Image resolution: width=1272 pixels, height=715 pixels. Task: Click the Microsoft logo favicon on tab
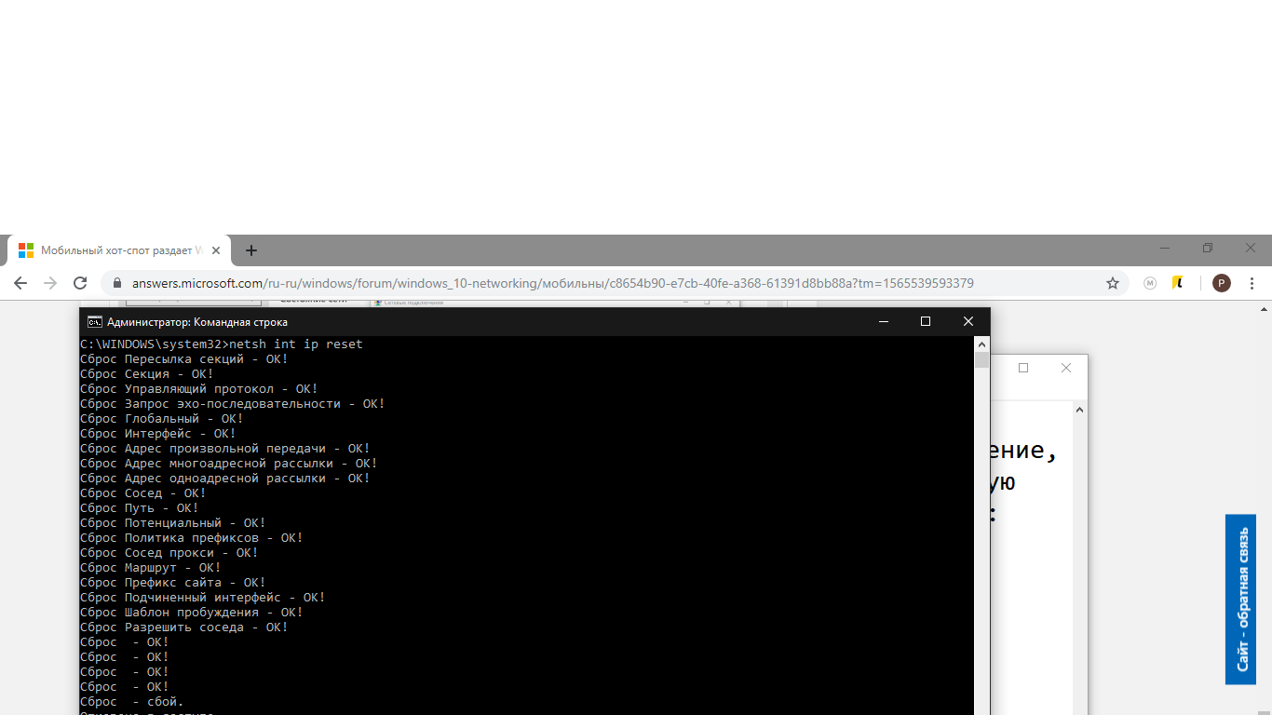pyautogui.click(x=26, y=250)
